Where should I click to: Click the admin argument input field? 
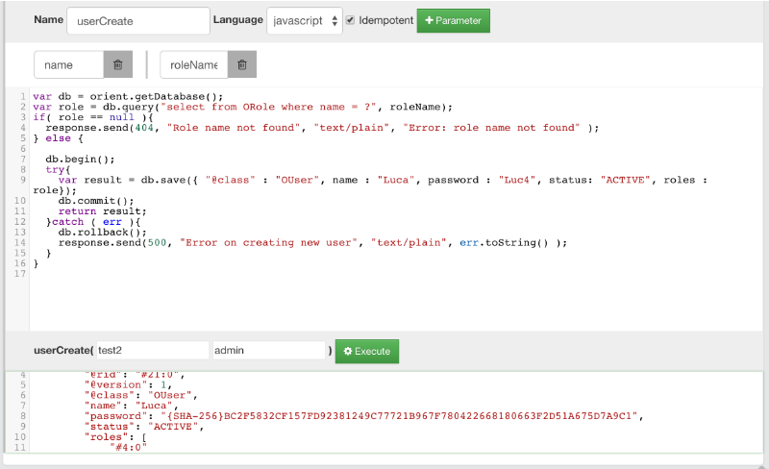tap(269, 351)
